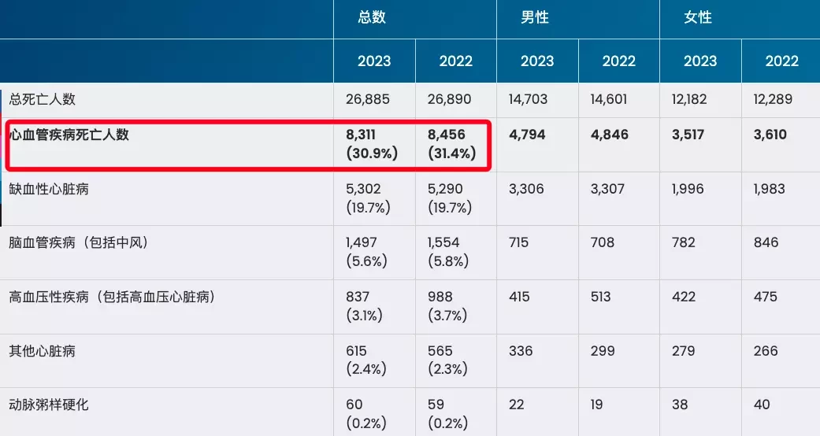820x436 pixels.
Task: Click the 2023 subheader under 总数
Action: 374,61
